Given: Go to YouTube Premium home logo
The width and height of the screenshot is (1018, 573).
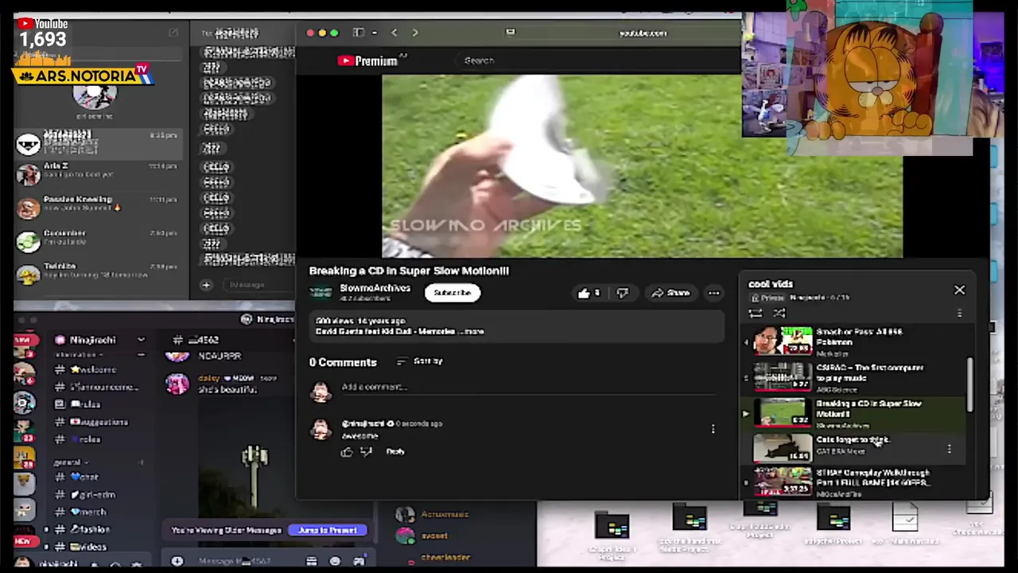Looking at the screenshot, I should (x=367, y=60).
